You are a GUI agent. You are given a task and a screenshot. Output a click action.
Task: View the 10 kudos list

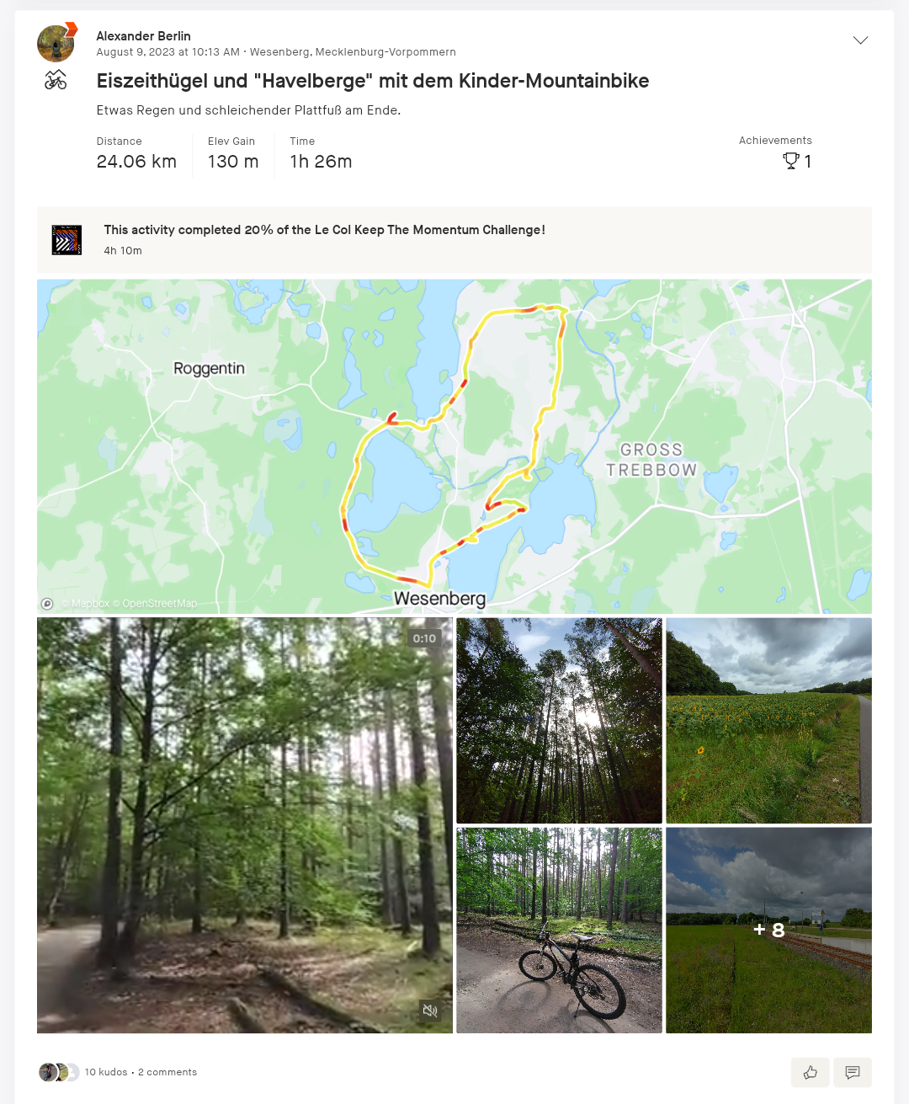tap(106, 1072)
